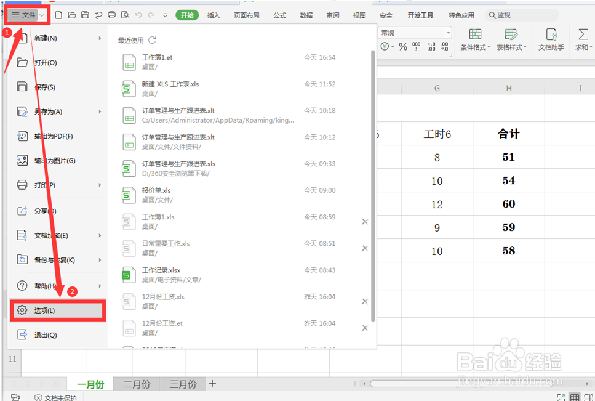Viewport: 595px width, 401px height.
Task: Click the new document icon in quick toolbar
Action: (x=58, y=15)
